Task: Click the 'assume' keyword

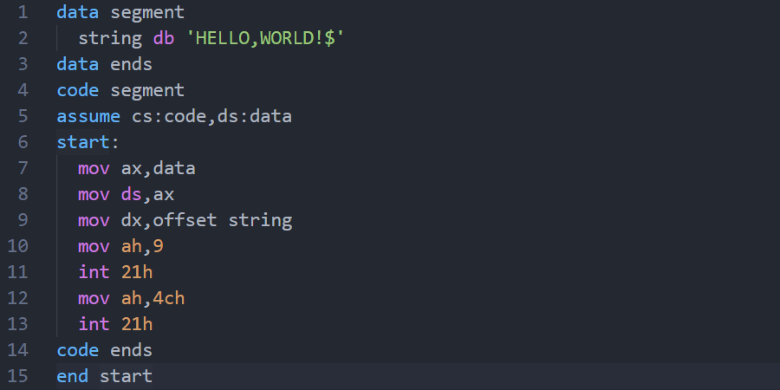Action: pos(88,116)
